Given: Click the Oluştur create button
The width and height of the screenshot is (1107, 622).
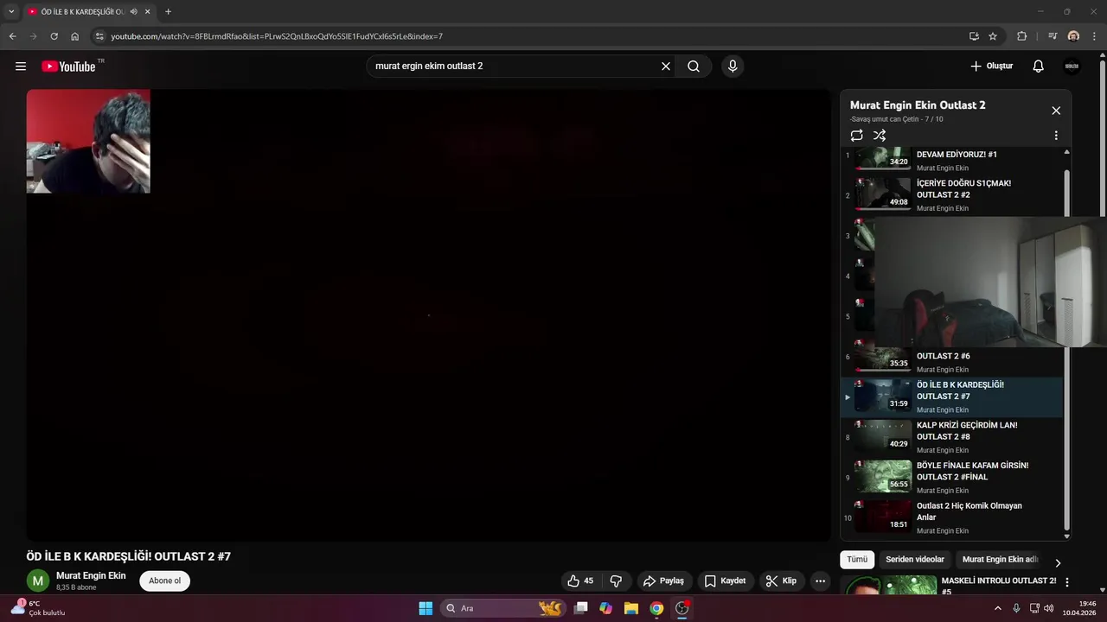Looking at the screenshot, I should [991, 67].
